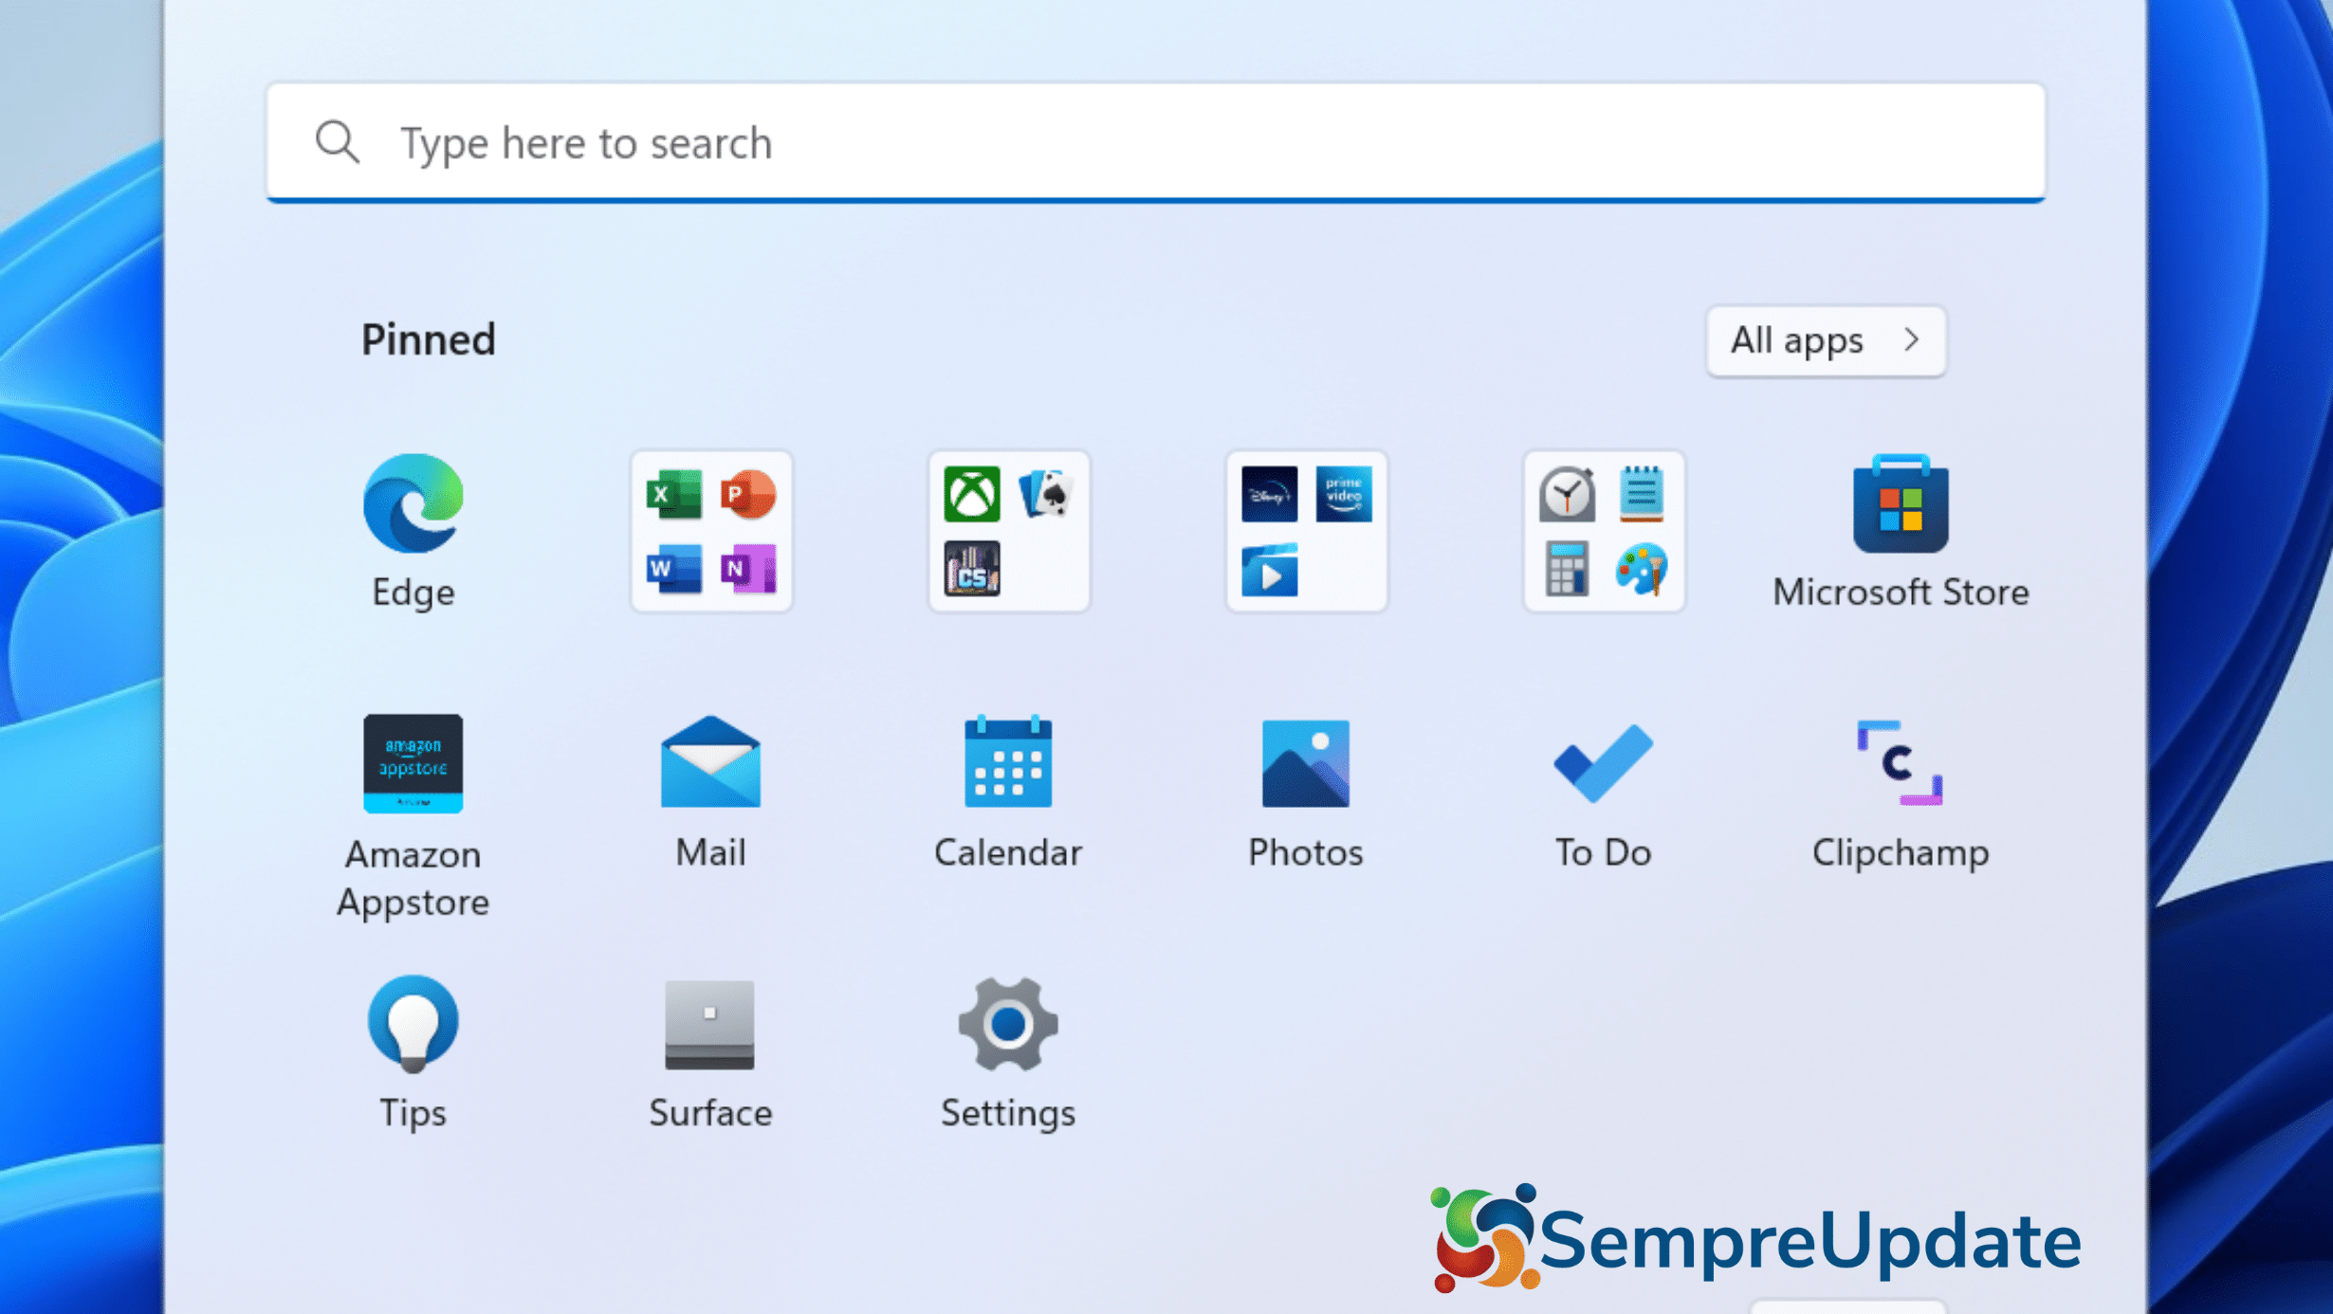Image resolution: width=2333 pixels, height=1314 pixels.
Task: Open the Photos app
Action: 1306,793
